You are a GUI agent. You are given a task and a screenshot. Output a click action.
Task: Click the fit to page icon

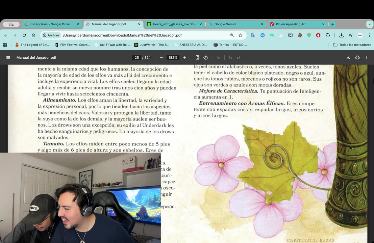click(x=197, y=57)
